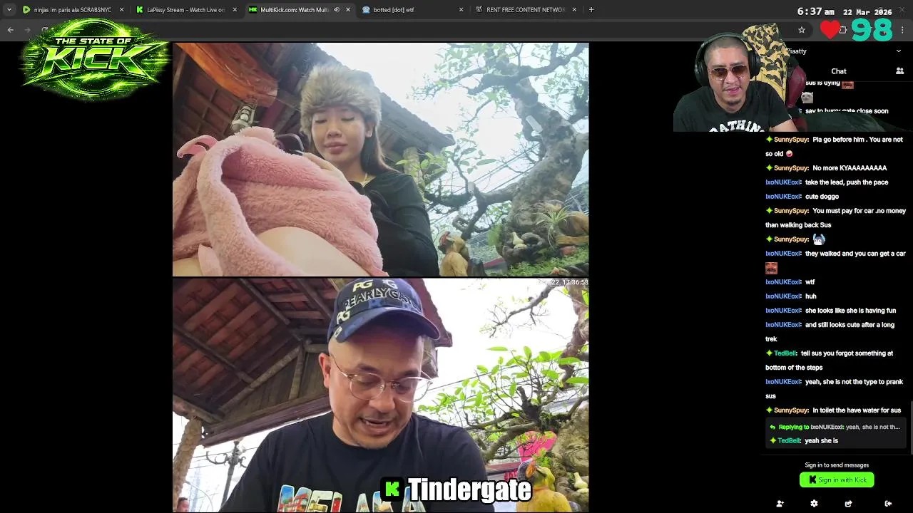This screenshot has width=913, height=513.
Task: Click message 'take the lead, push the pace'
Action: pyautogui.click(x=847, y=182)
